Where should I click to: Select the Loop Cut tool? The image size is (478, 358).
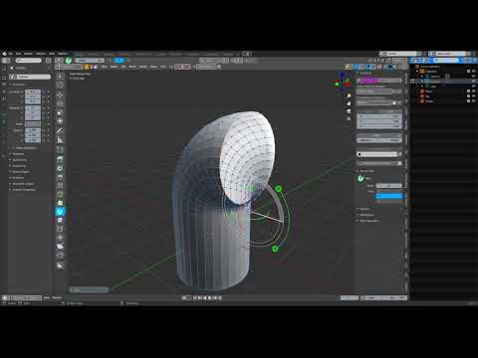(60, 185)
